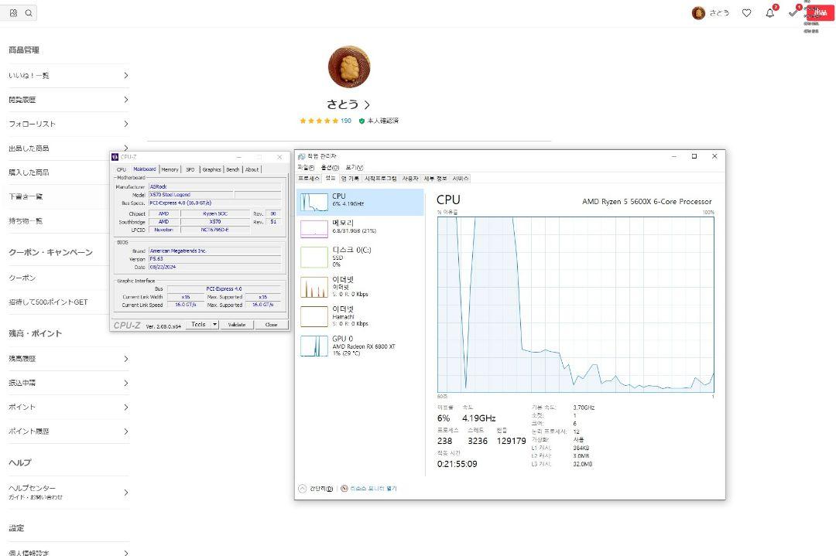This screenshot has width=836, height=556.
Task: Switch to the 프로세스 tab in Task Manager
Action: click(x=309, y=179)
